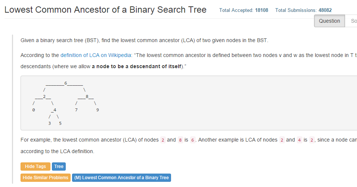
Task: Click the bold phrase about a node being its own descendant
Action: point(136,66)
